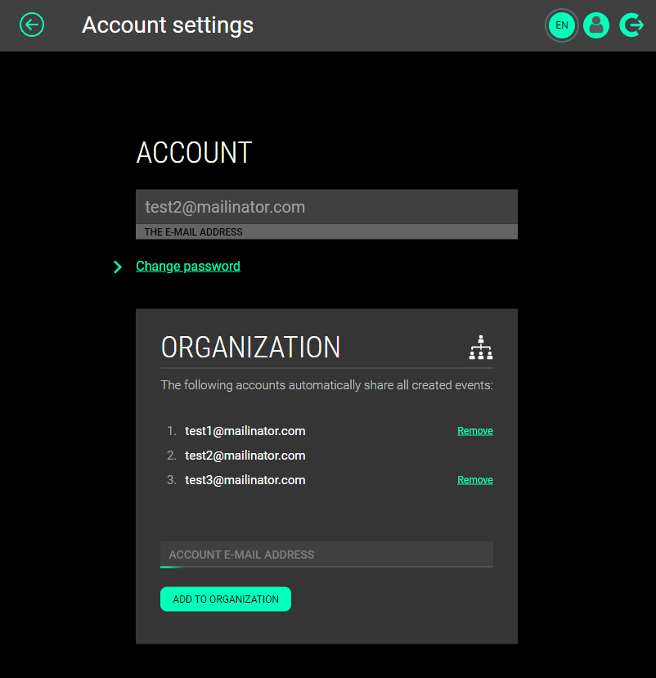Click the organization hierarchy icon
The image size is (656, 678).
(x=481, y=348)
